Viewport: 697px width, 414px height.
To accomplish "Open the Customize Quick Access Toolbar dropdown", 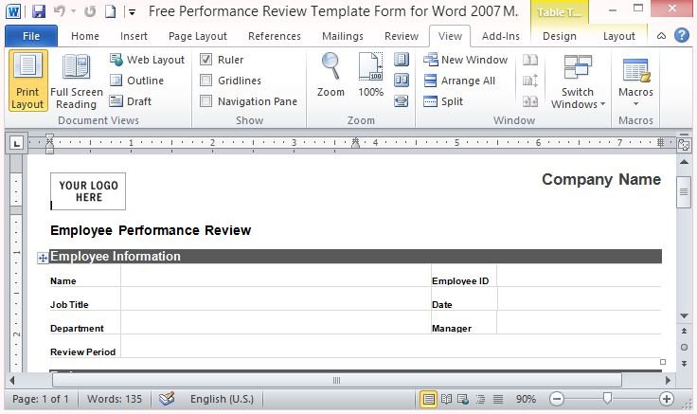I will point(131,12).
